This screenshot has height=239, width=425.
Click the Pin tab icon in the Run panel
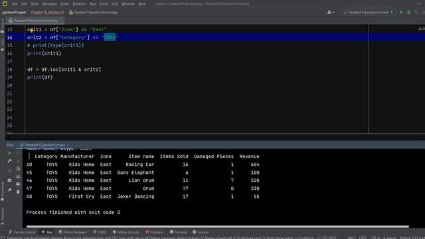point(9,190)
